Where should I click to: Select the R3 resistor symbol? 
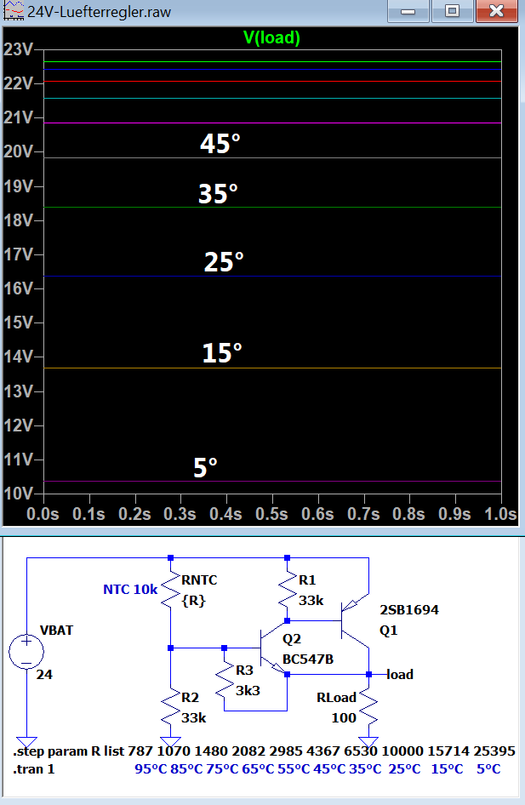coord(225,679)
